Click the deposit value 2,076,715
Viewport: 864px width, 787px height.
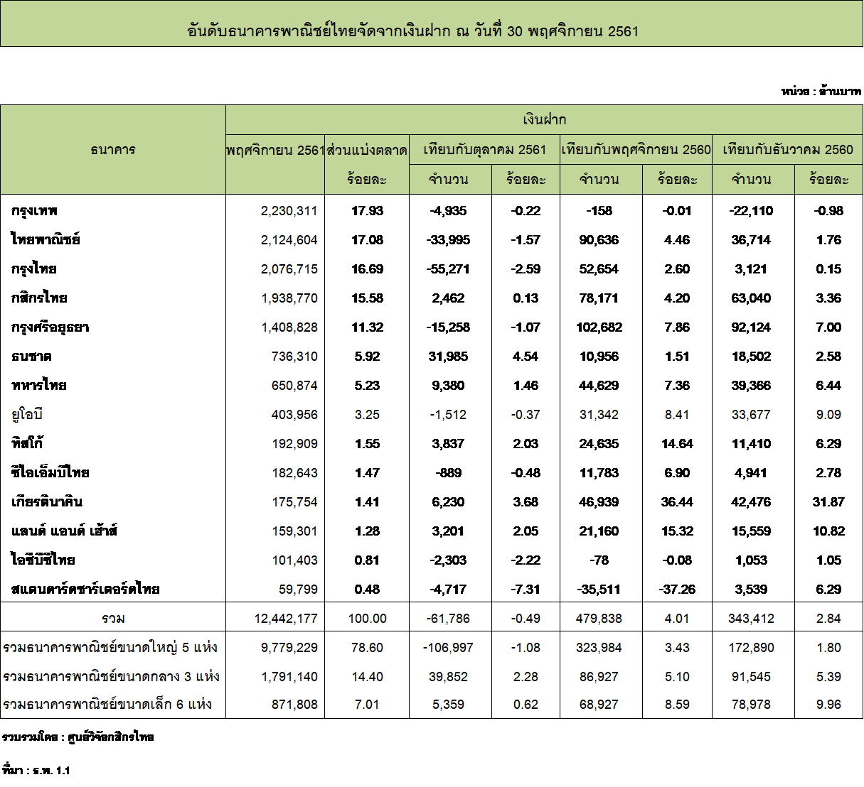coord(289,269)
